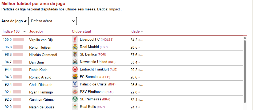Click the Eintracht Frankfurt club crest
Viewport: 253px width, 110px height.
point(75,69)
